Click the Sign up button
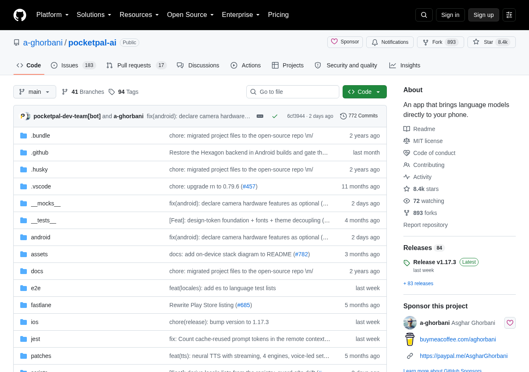The width and height of the screenshot is (529, 372). pyautogui.click(x=484, y=15)
